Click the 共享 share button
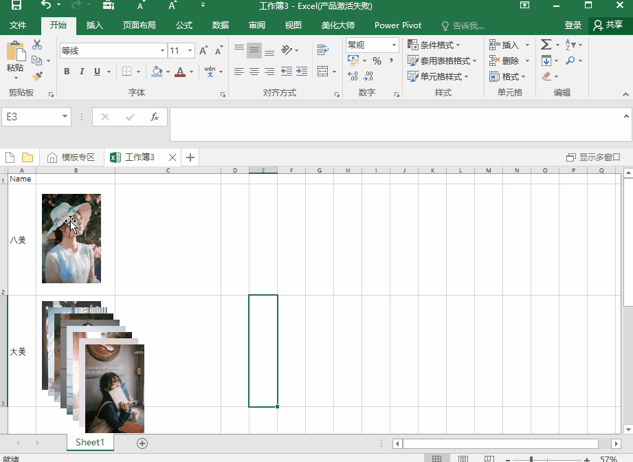 (x=608, y=25)
